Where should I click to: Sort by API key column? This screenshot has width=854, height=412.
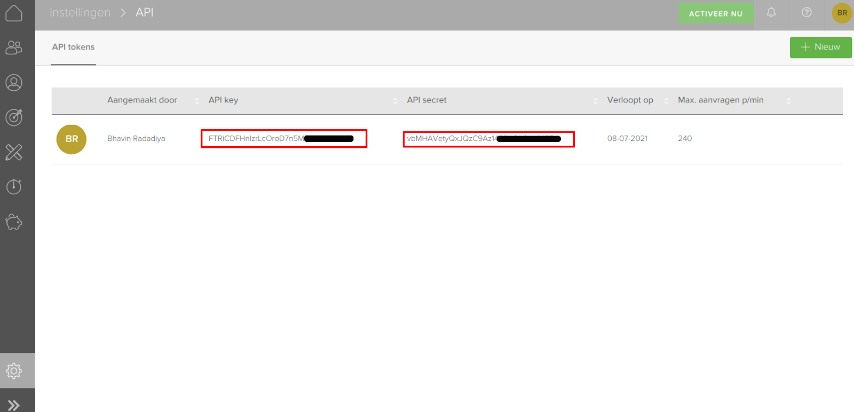223,100
